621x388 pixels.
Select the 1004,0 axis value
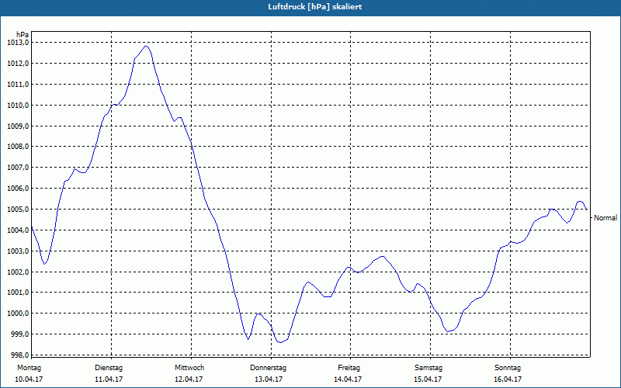pos(18,230)
